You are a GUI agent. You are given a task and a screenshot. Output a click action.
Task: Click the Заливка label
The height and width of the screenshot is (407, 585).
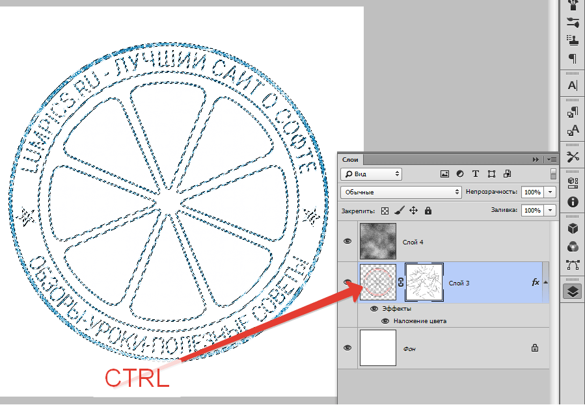[504, 210]
